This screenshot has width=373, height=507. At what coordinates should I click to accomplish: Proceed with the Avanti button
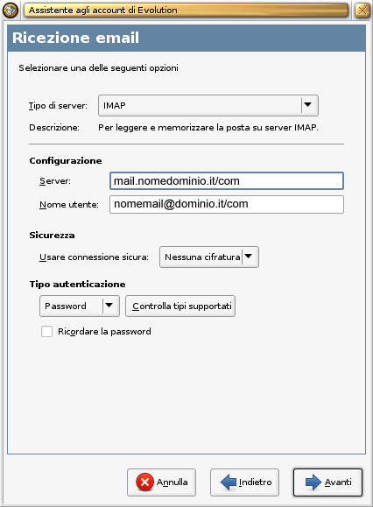pos(327,482)
